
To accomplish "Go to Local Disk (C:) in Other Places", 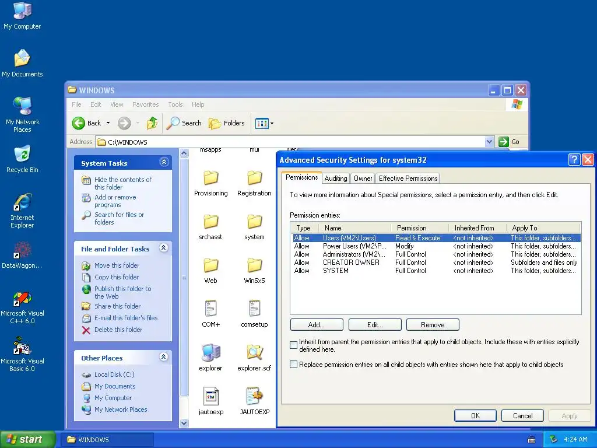I will [114, 374].
